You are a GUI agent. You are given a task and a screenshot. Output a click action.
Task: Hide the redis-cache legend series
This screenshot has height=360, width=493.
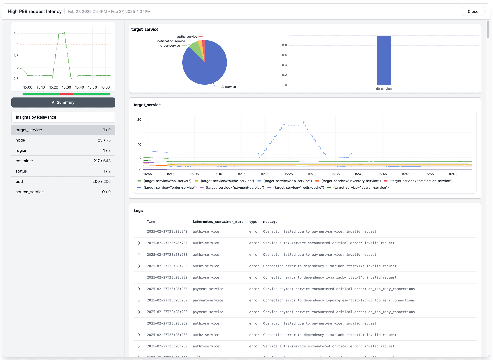click(298, 188)
